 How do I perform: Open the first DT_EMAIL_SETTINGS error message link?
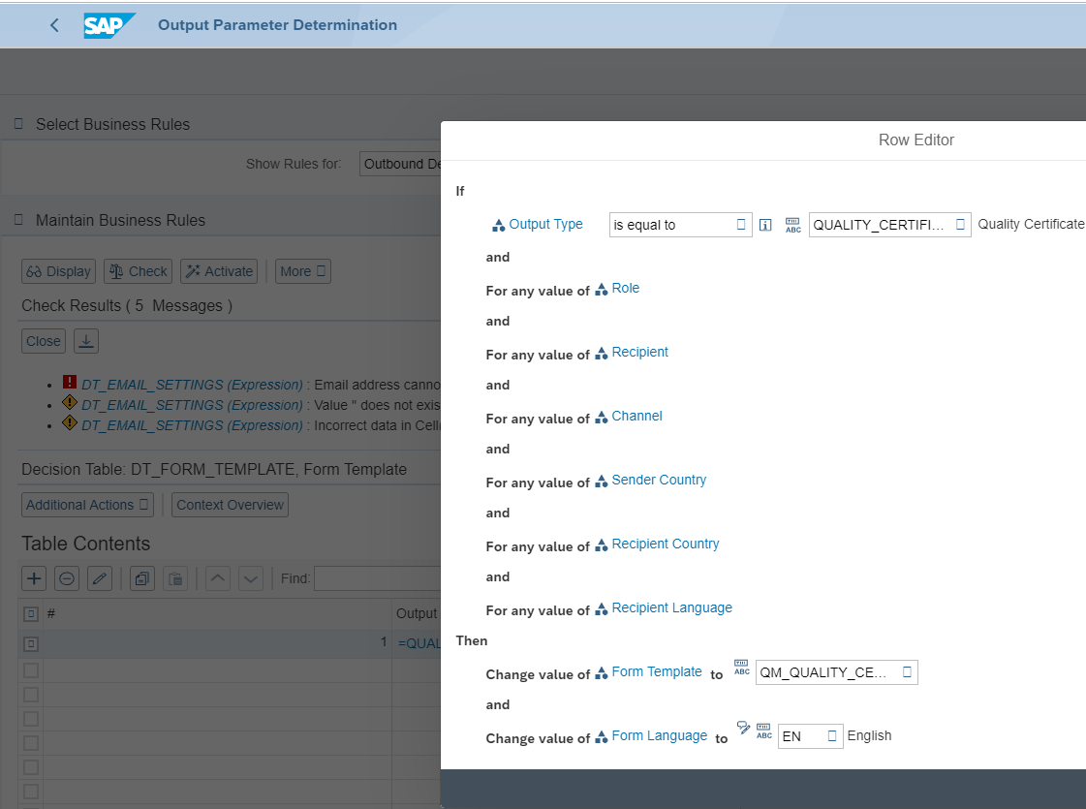pyautogui.click(x=192, y=385)
